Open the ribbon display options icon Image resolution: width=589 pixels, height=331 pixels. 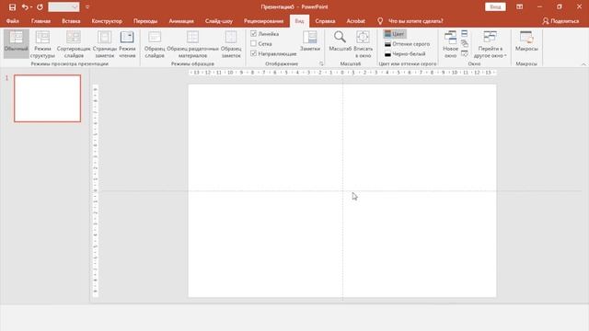pyautogui.click(x=519, y=6)
